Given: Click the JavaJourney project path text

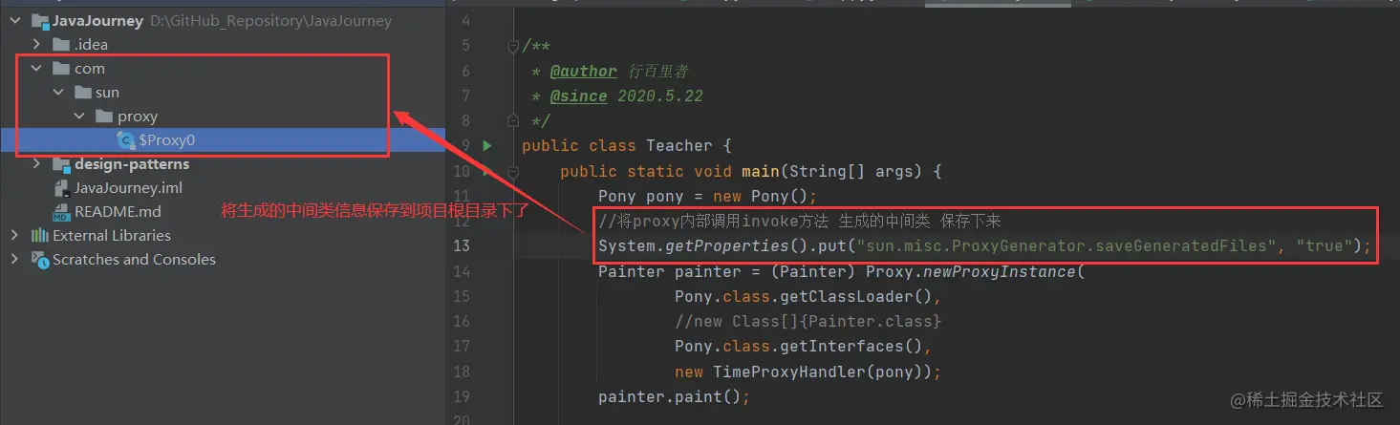Looking at the screenshot, I should tap(270, 20).
